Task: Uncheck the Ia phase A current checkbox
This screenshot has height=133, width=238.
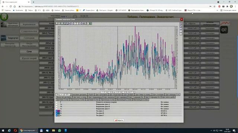Action: [57, 111]
